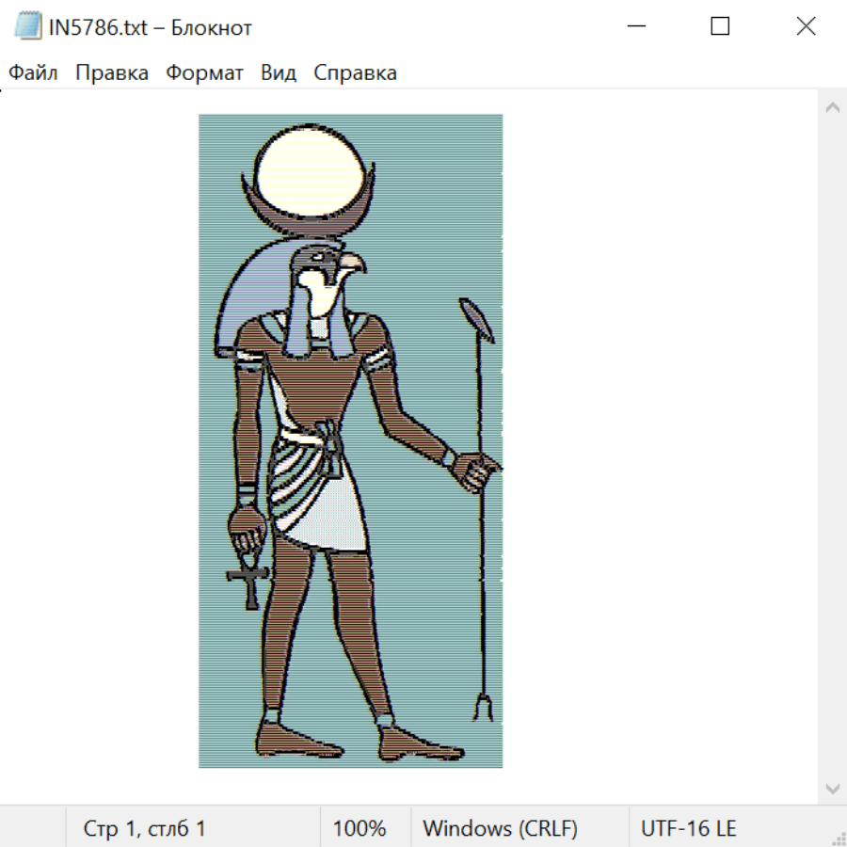
Task: Open the Формат menu
Action: click(204, 73)
